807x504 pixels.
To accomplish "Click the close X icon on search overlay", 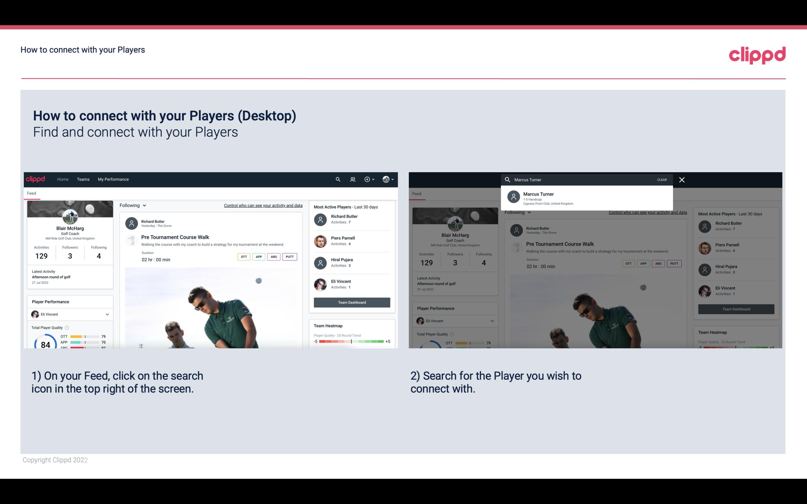I will click(682, 179).
